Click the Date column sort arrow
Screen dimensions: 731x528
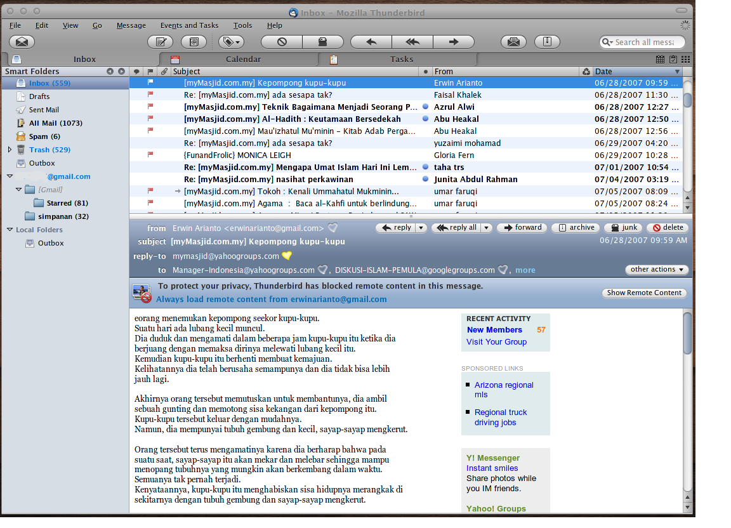click(678, 71)
